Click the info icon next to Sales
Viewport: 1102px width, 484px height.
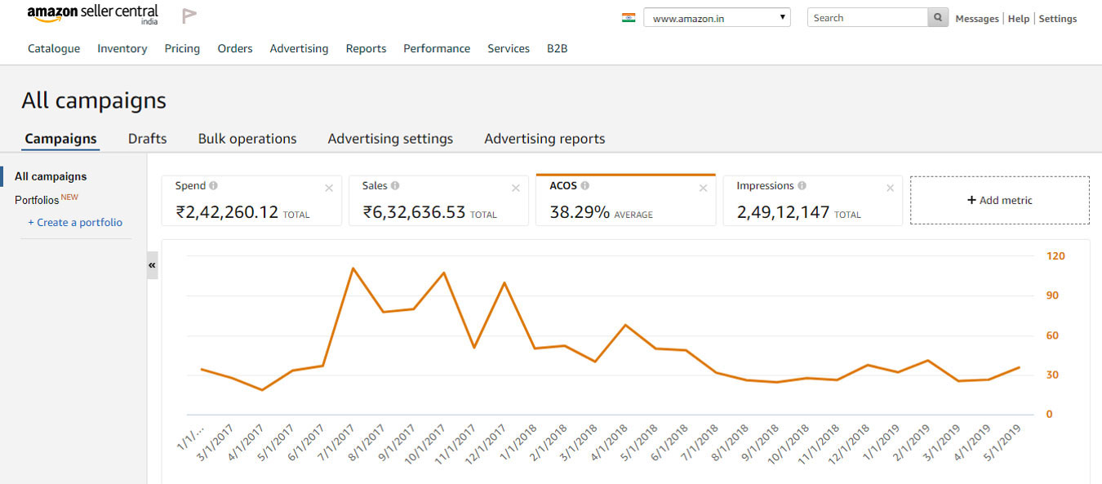coord(395,186)
